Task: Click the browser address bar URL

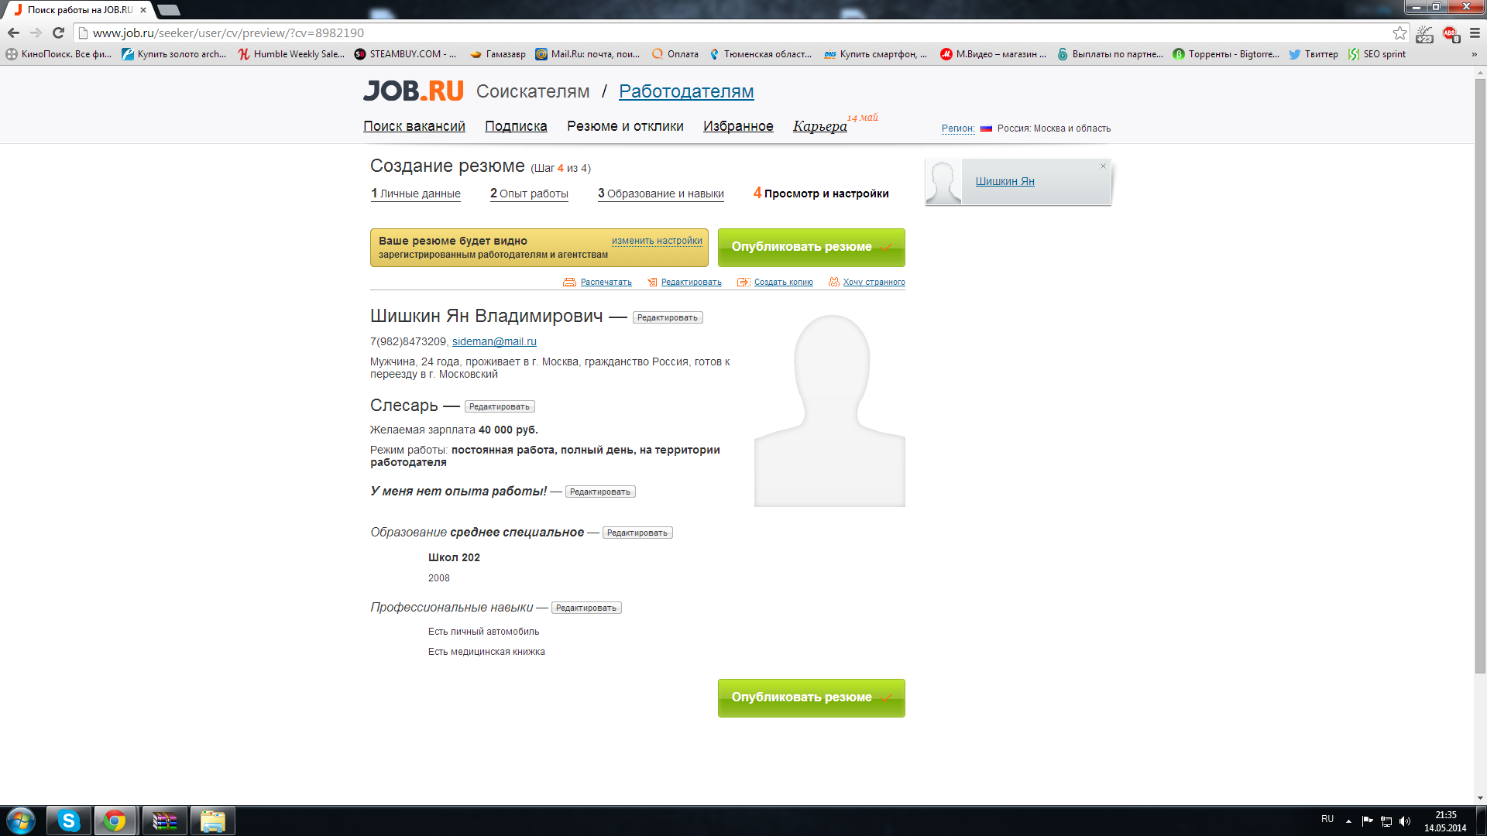Action: (228, 33)
